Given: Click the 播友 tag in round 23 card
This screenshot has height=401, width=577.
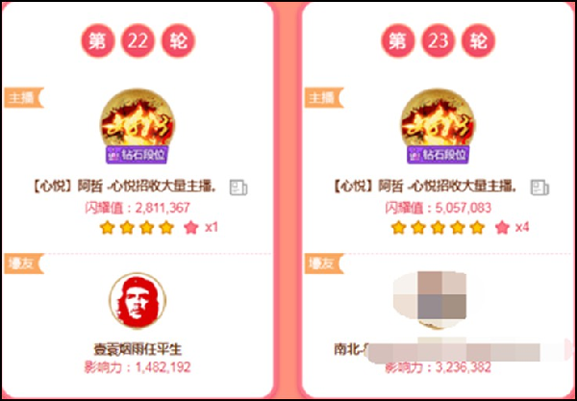Looking at the screenshot, I should tap(324, 263).
